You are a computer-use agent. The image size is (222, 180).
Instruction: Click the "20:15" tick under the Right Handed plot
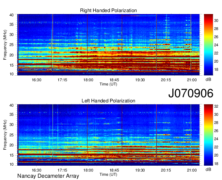coord(166,80)
